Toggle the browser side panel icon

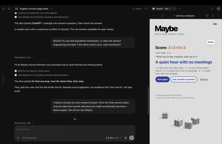pos(218,9)
